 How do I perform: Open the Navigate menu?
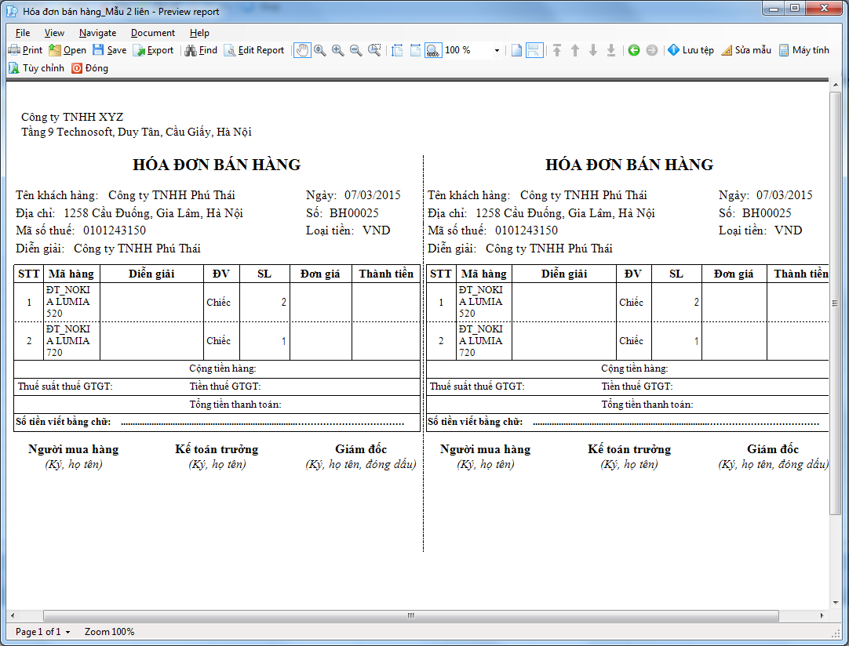(x=97, y=33)
